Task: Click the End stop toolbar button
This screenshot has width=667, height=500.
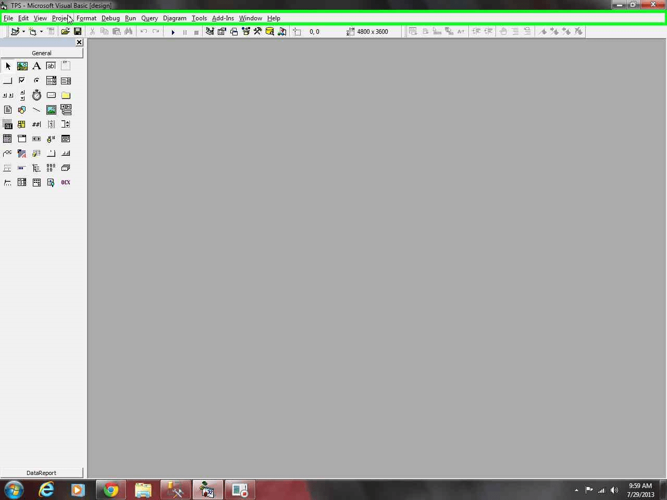Action: [196, 32]
